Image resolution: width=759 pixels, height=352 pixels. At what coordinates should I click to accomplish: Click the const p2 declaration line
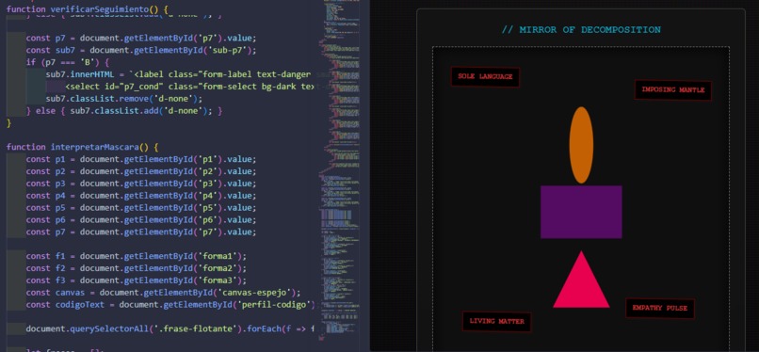point(141,171)
